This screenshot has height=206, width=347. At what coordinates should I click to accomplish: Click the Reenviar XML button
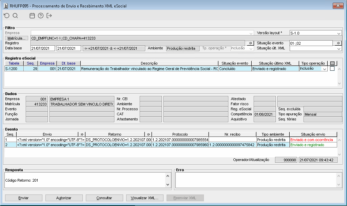pos(185,198)
